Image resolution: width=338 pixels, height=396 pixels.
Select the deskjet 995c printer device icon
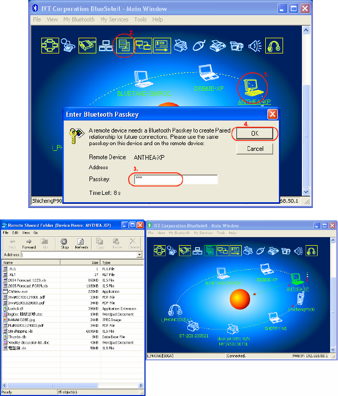(x=232, y=329)
